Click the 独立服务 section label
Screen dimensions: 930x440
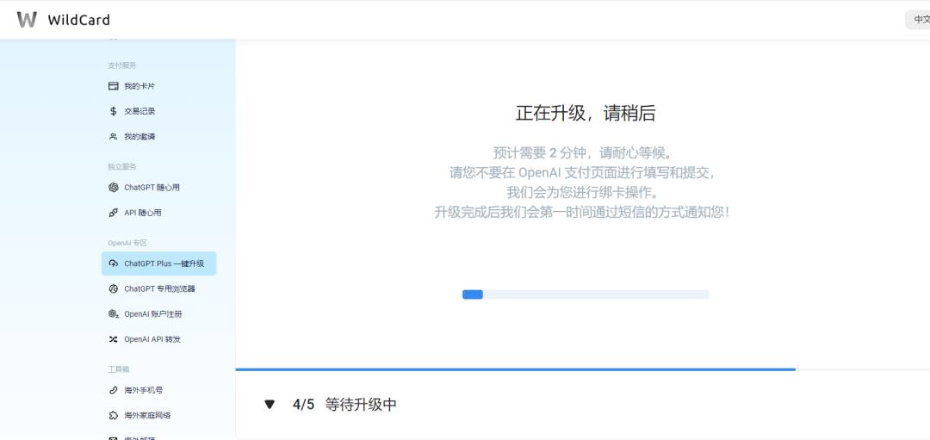pyautogui.click(x=122, y=167)
